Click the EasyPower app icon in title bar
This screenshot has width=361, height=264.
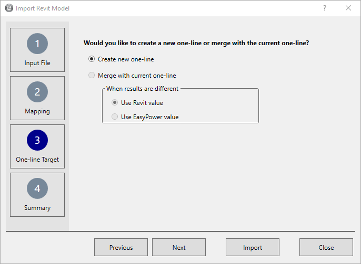8,8
